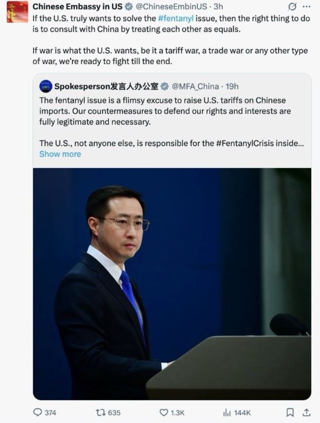Open the reply comment icon
Screen dimensions: 320x423
(x=37, y=412)
